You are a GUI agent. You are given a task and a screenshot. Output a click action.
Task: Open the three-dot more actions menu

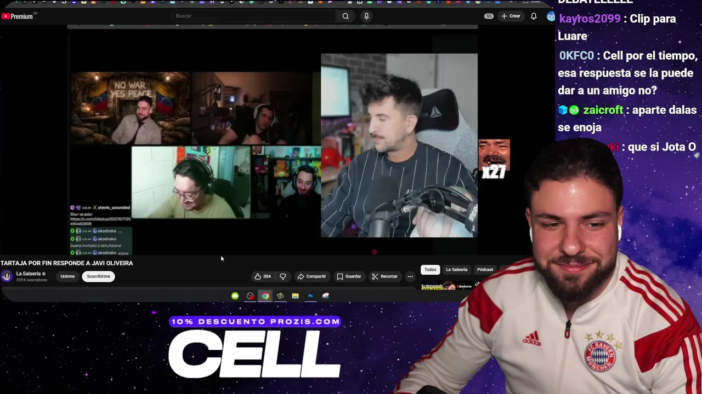(x=410, y=276)
